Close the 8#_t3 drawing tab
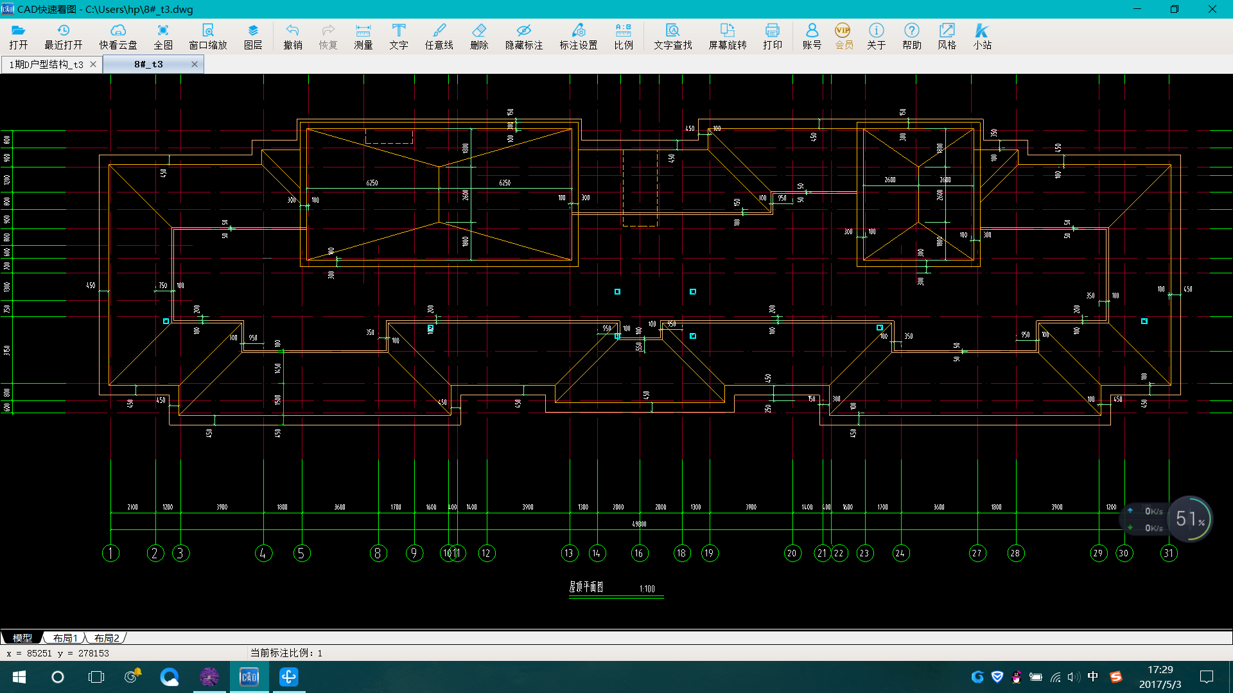This screenshot has height=693, width=1233. (x=195, y=64)
